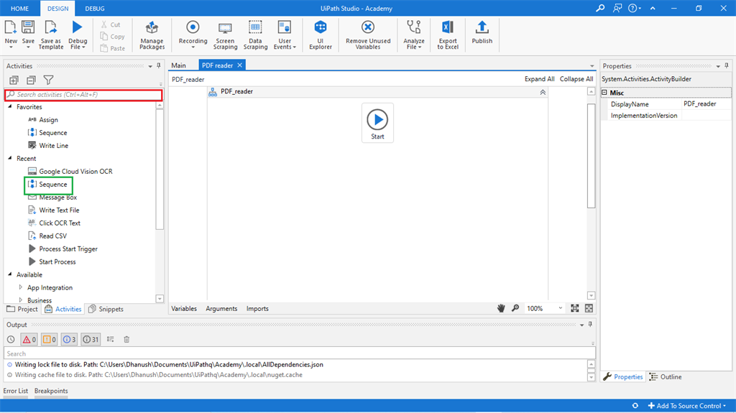Image resolution: width=736 pixels, height=413 pixels.
Task: Select Google Cloud Vision OCR activity
Action: [70, 171]
